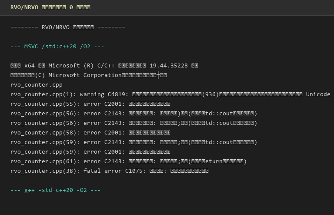Click the second 'rvo_counter.cpp(56): error C2143' line
This screenshot has width=334, height=215.
[x=134, y=123]
